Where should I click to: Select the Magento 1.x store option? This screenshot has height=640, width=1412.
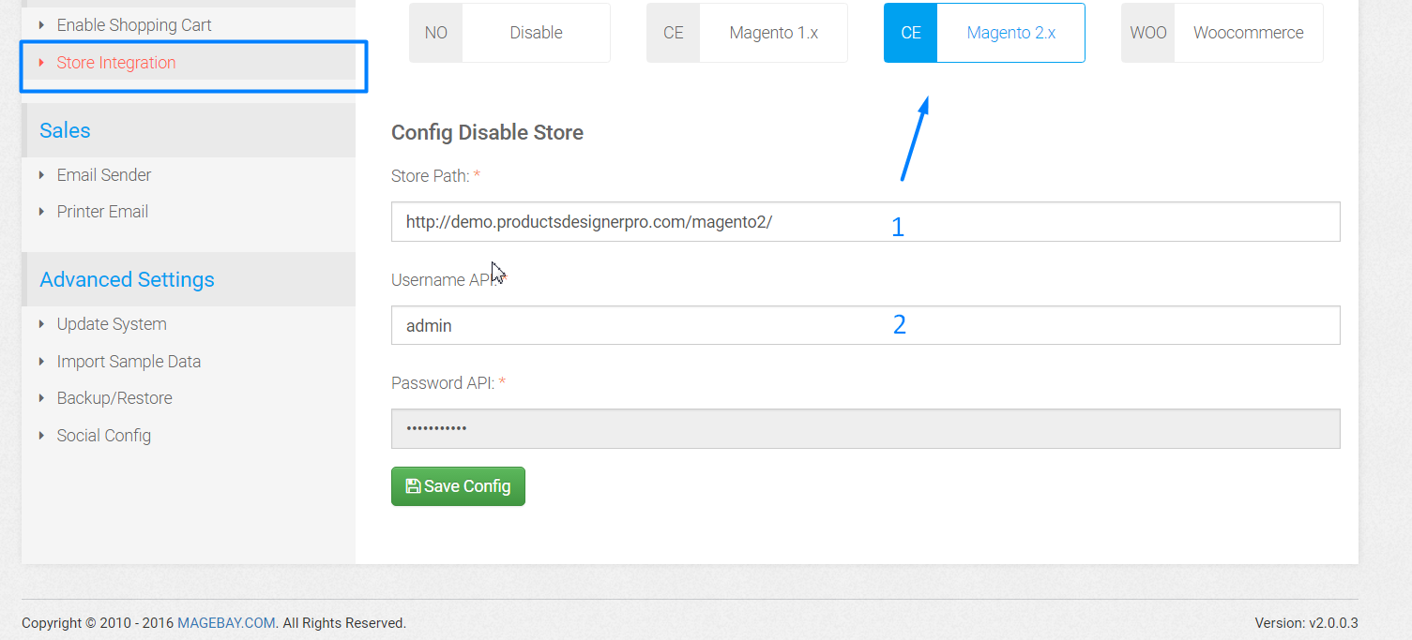tap(747, 33)
